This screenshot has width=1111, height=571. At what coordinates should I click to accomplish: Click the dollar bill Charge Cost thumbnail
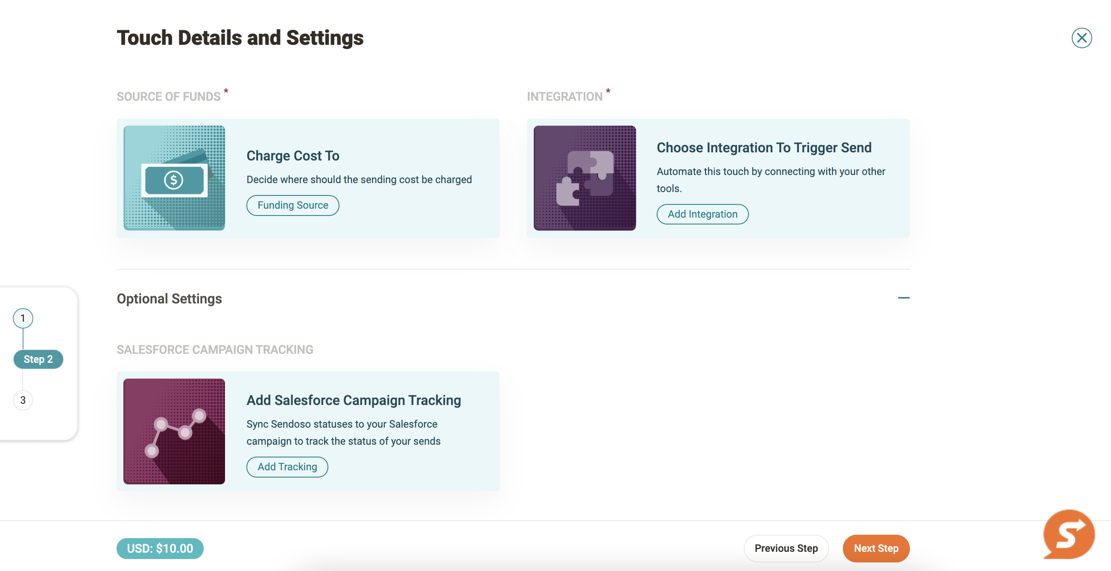pyautogui.click(x=174, y=178)
